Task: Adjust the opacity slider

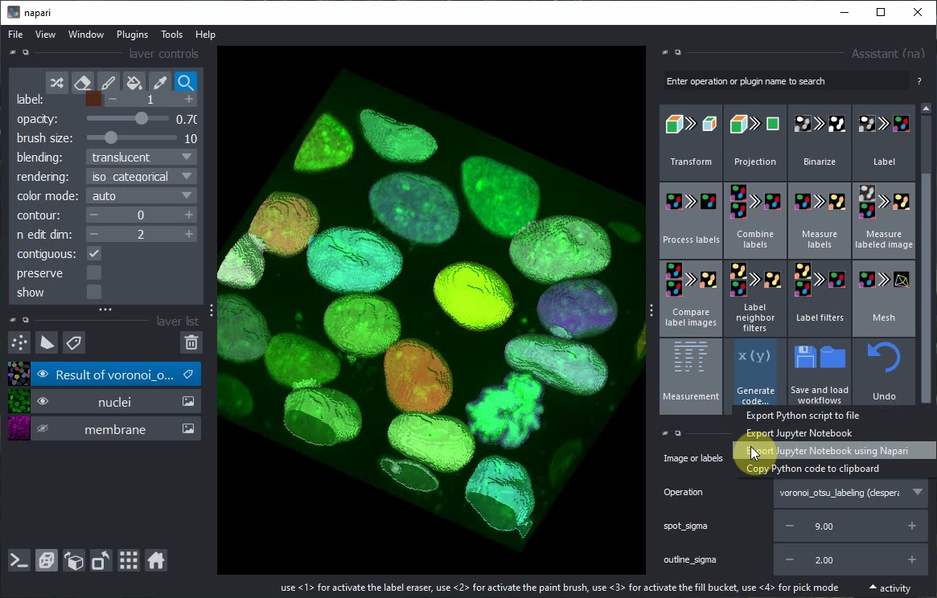Action: [x=142, y=119]
